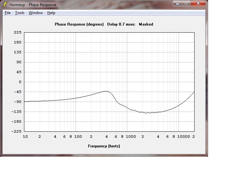Click the 'Masked' label
This screenshot has width=240, height=172.
pyautogui.click(x=146, y=24)
